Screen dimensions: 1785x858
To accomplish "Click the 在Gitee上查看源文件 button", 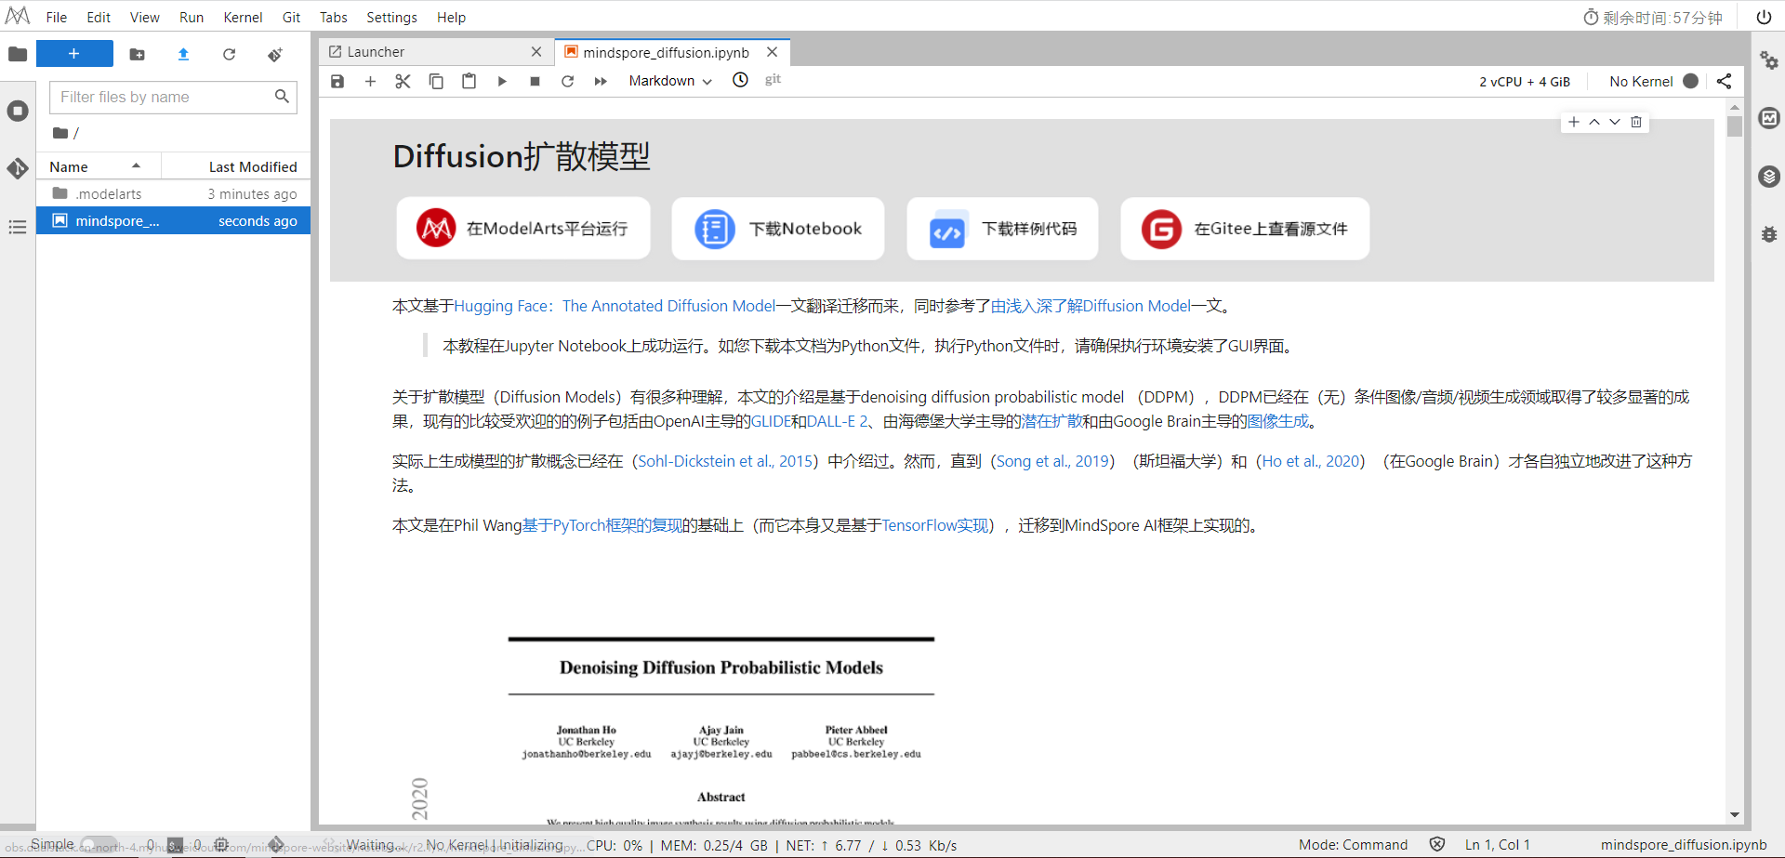I will point(1245,229).
